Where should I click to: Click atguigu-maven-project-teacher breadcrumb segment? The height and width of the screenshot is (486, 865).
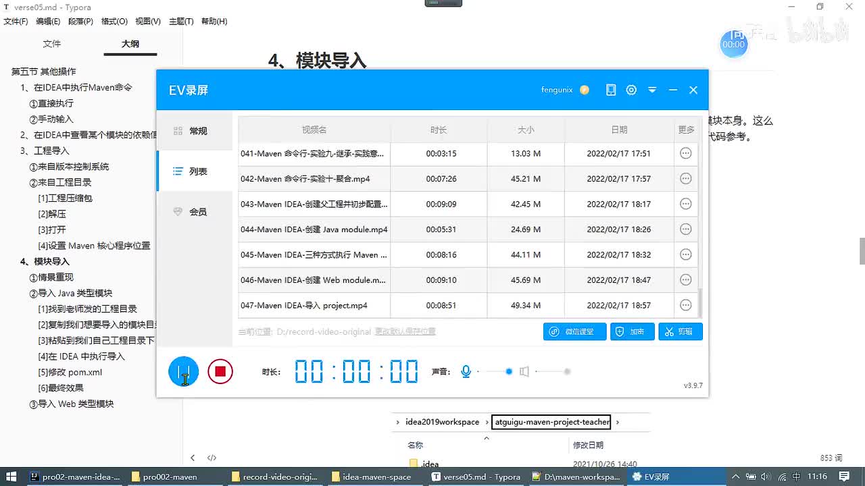[552, 422]
